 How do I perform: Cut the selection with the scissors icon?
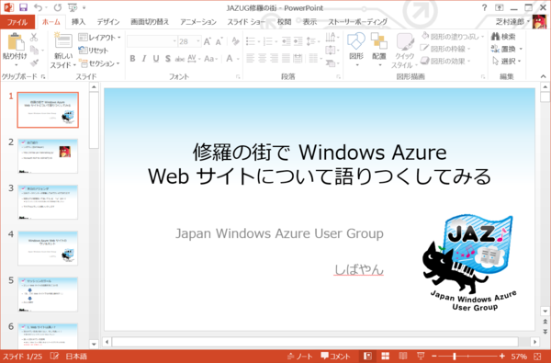(x=34, y=37)
